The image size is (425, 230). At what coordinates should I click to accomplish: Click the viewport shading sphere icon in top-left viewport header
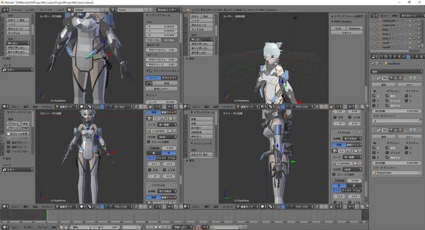click(82, 107)
